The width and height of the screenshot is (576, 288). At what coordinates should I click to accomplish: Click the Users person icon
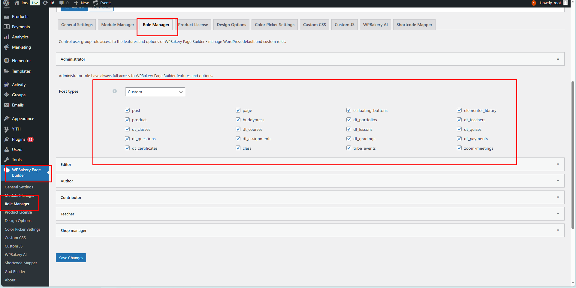coord(7,149)
